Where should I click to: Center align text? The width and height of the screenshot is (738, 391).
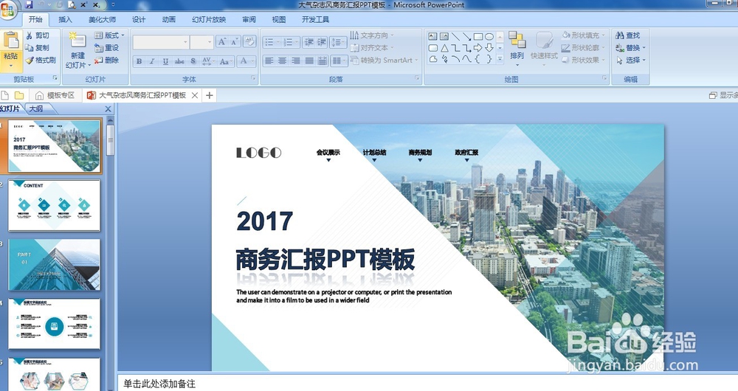coord(282,60)
